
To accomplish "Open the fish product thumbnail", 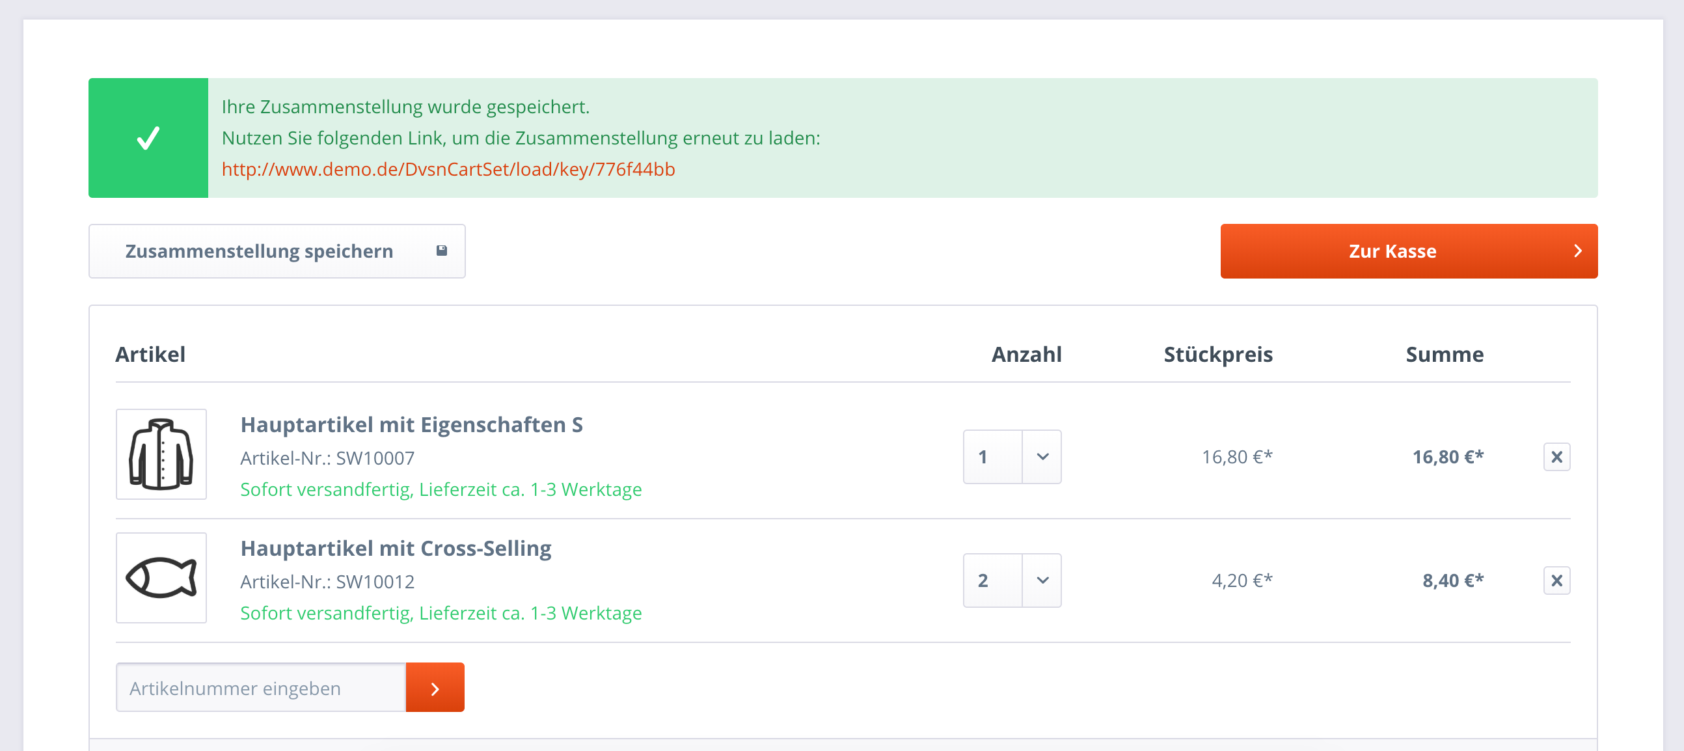I will [x=161, y=578].
